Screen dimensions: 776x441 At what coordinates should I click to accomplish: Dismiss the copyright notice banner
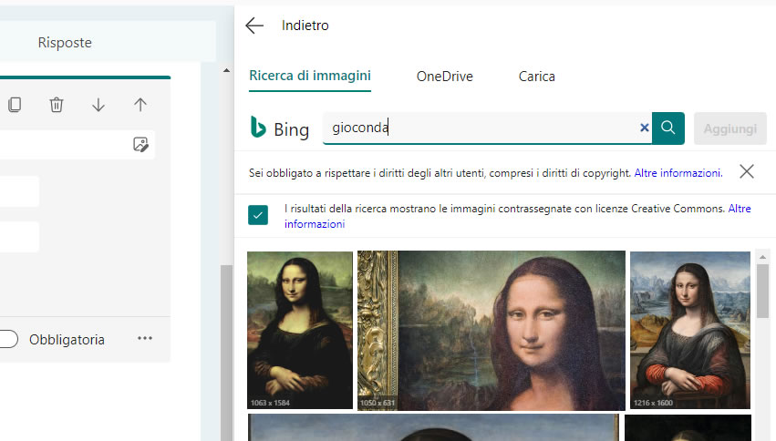tap(747, 171)
